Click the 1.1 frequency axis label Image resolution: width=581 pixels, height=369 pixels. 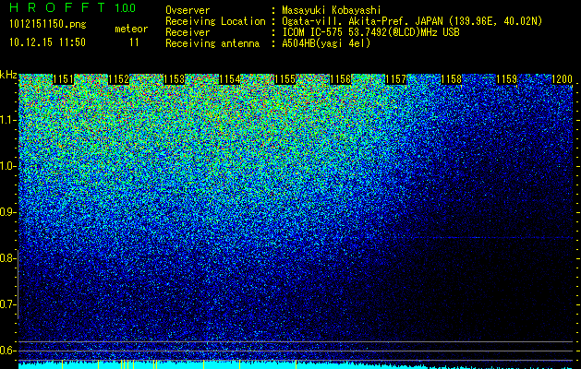pyautogui.click(x=7, y=120)
